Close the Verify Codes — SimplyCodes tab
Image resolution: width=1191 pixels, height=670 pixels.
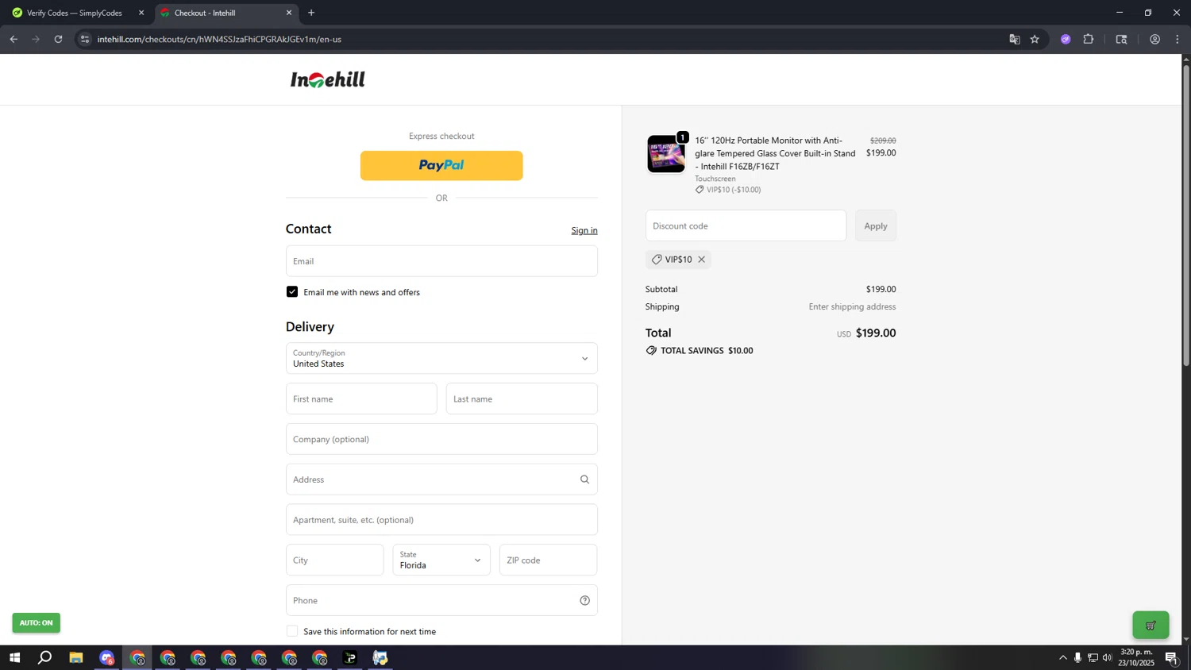(141, 13)
